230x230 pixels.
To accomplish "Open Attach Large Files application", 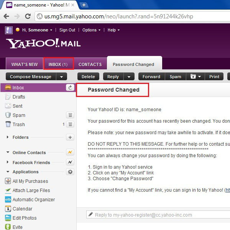I will (x=31, y=191).
